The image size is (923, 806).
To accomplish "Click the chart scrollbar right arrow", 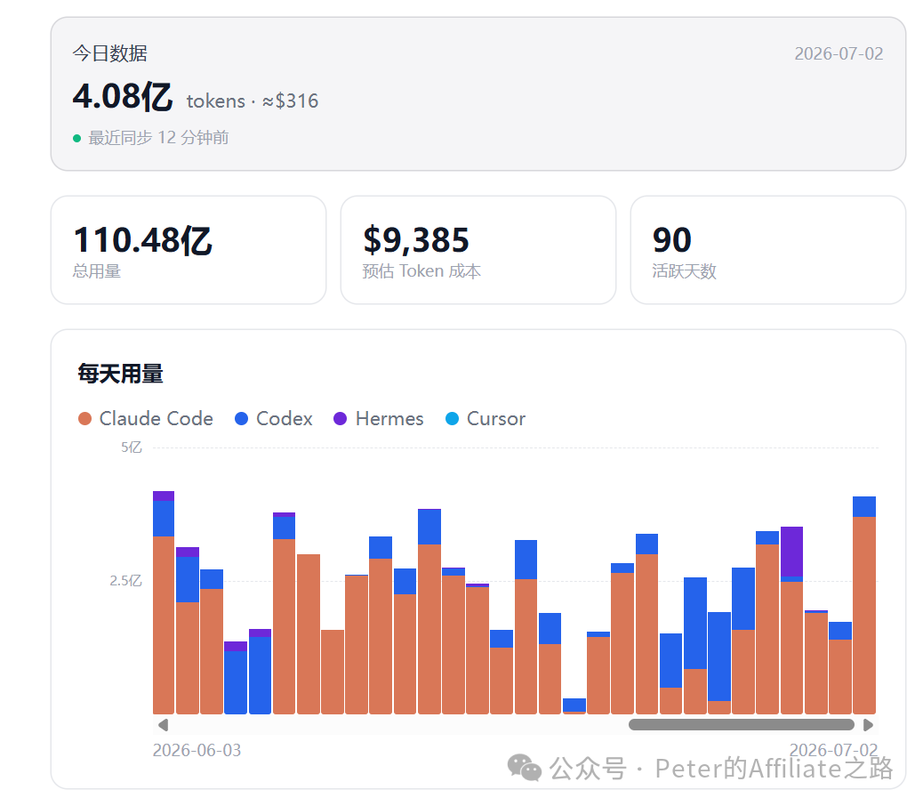I will [868, 725].
